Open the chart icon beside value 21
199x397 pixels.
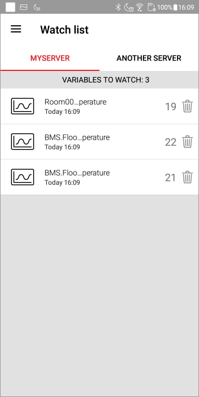(23, 177)
